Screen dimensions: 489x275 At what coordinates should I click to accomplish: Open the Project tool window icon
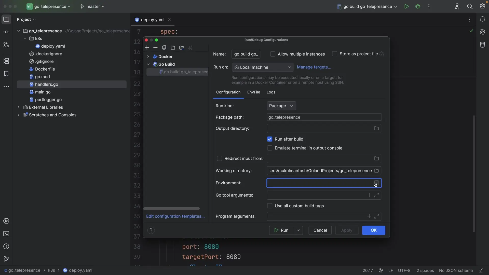6,19
